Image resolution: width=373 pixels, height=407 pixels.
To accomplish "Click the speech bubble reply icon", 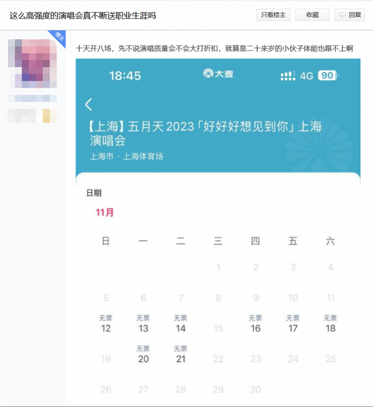I will [x=342, y=15].
